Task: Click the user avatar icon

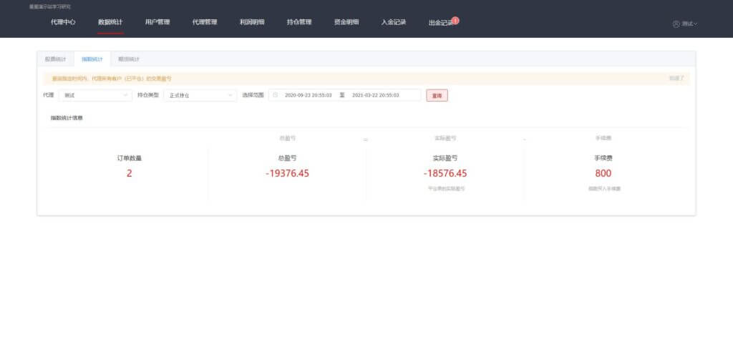Action: pyautogui.click(x=676, y=24)
